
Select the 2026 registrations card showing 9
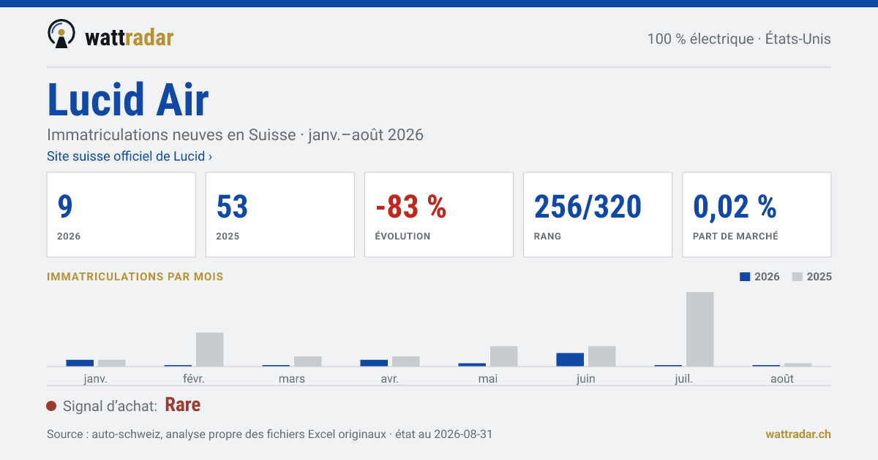coord(121,215)
